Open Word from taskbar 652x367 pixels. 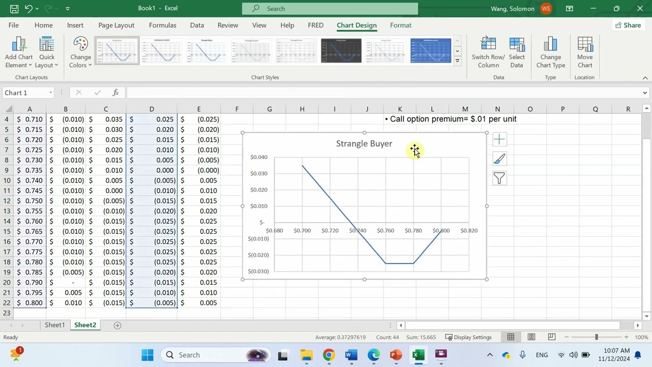click(x=351, y=355)
